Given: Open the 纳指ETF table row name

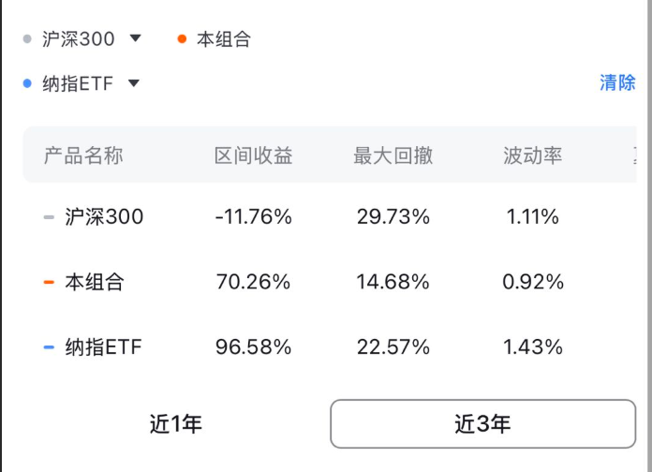Looking at the screenshot, I should point(104,347).
